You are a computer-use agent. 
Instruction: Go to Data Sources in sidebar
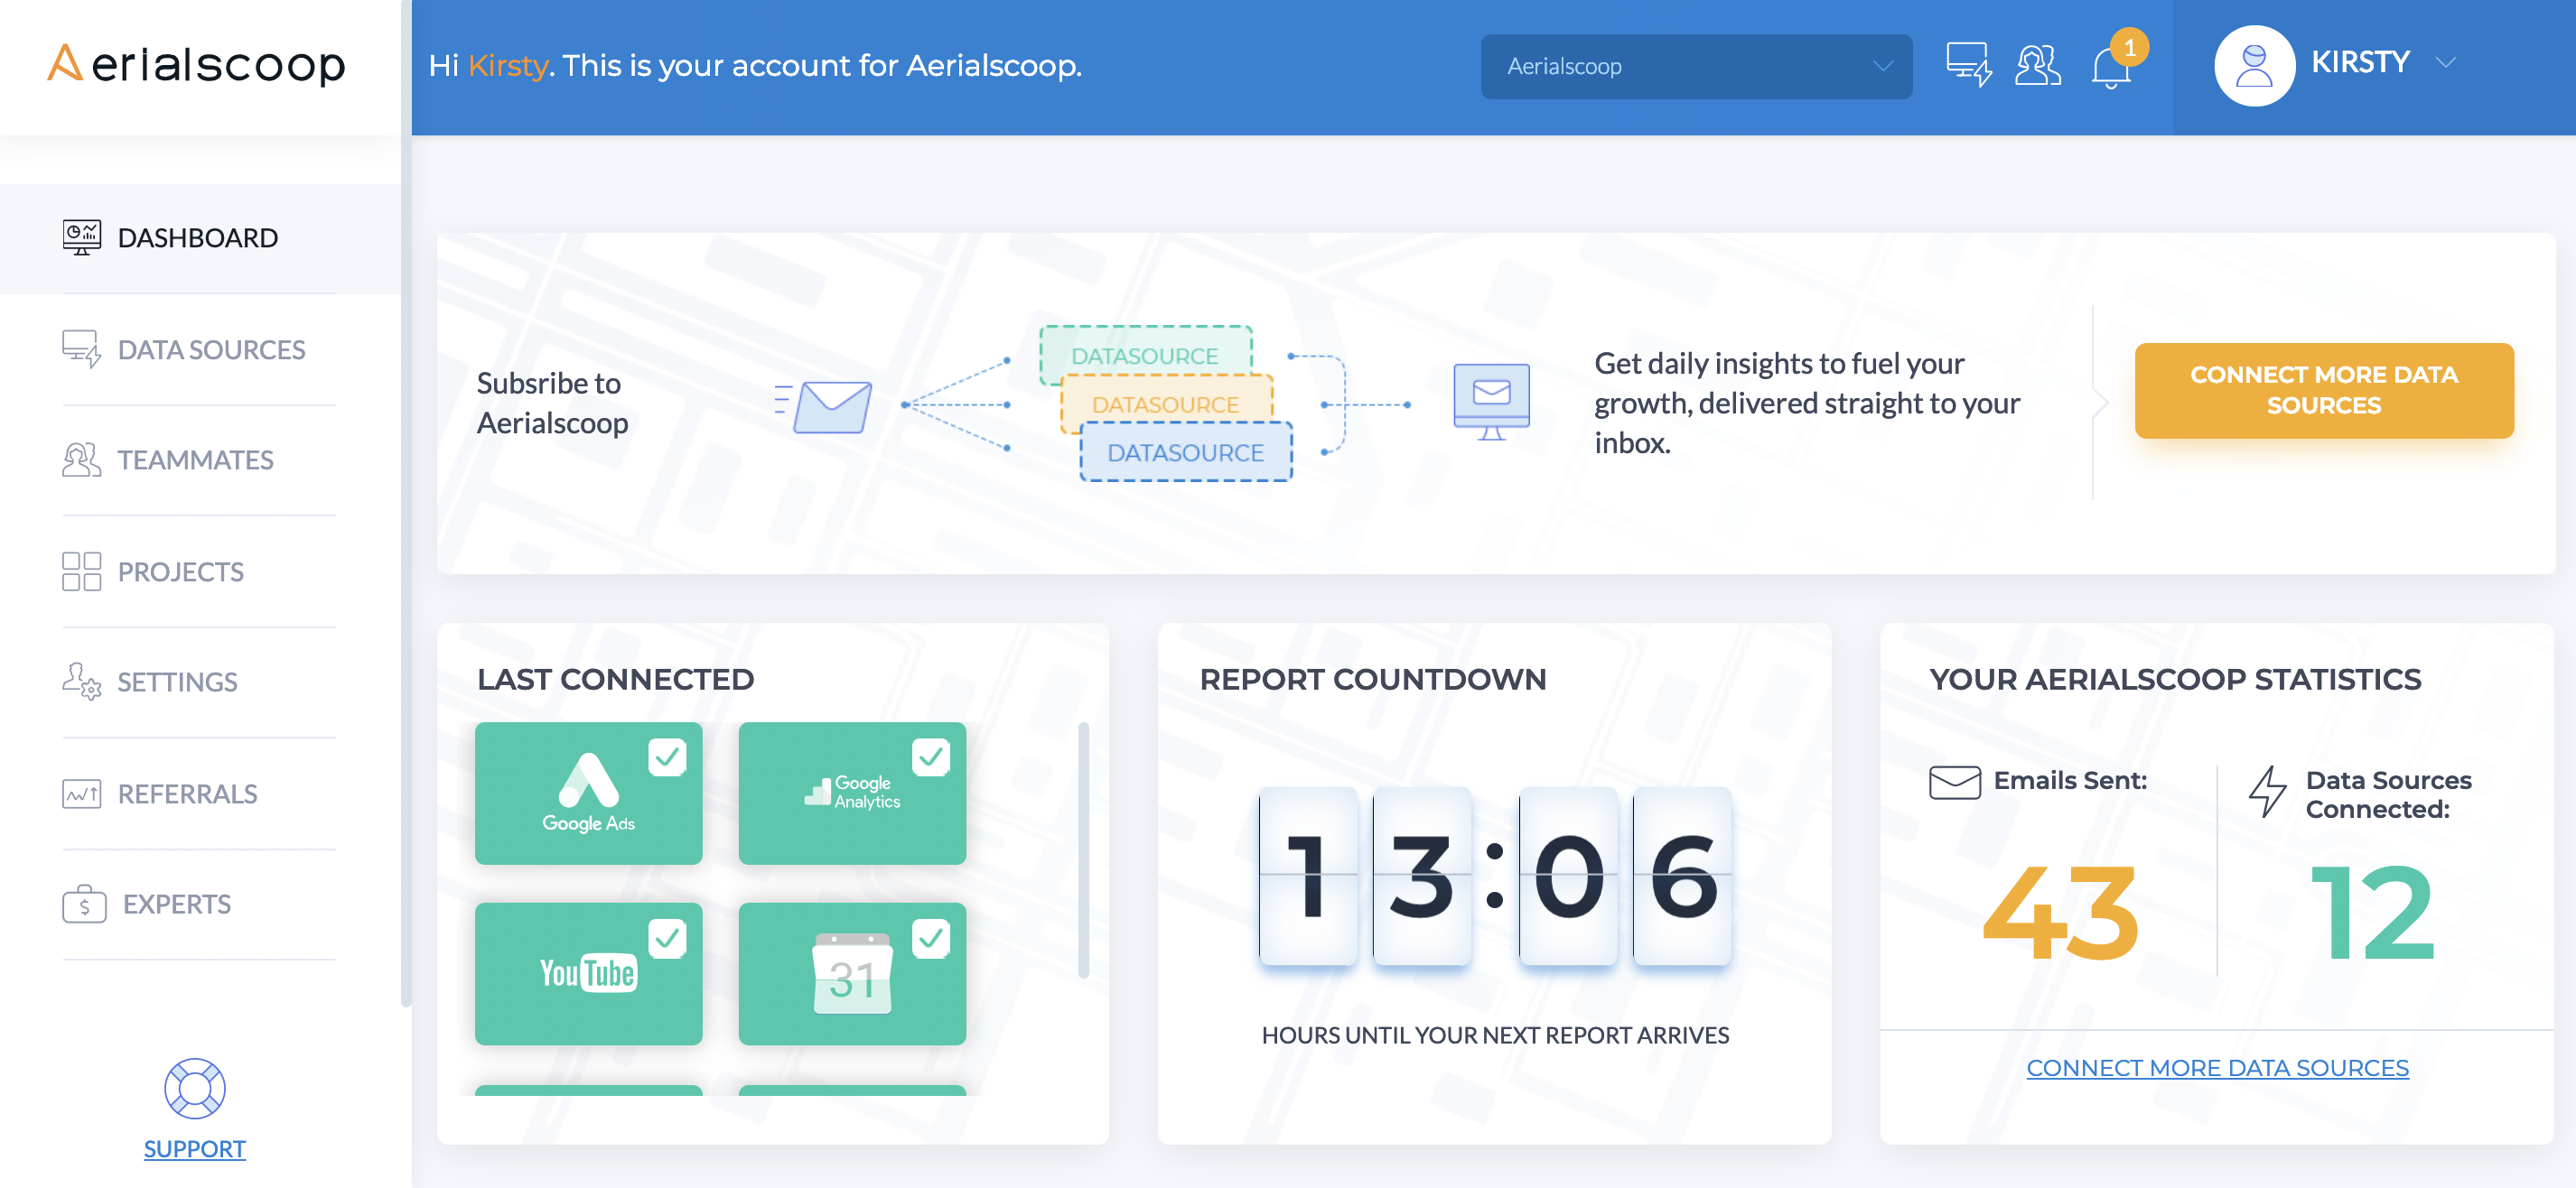211,349
